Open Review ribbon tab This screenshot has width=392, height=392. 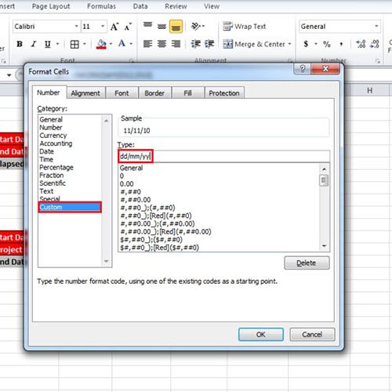tap(176, 6)
